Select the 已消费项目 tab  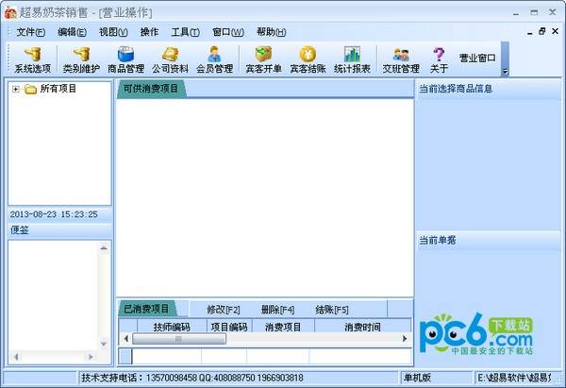tap(146, 309)
